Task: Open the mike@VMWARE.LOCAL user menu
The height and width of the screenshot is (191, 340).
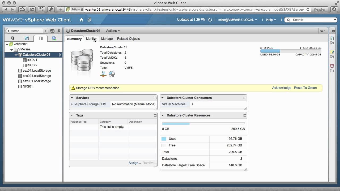Action: 237,20
